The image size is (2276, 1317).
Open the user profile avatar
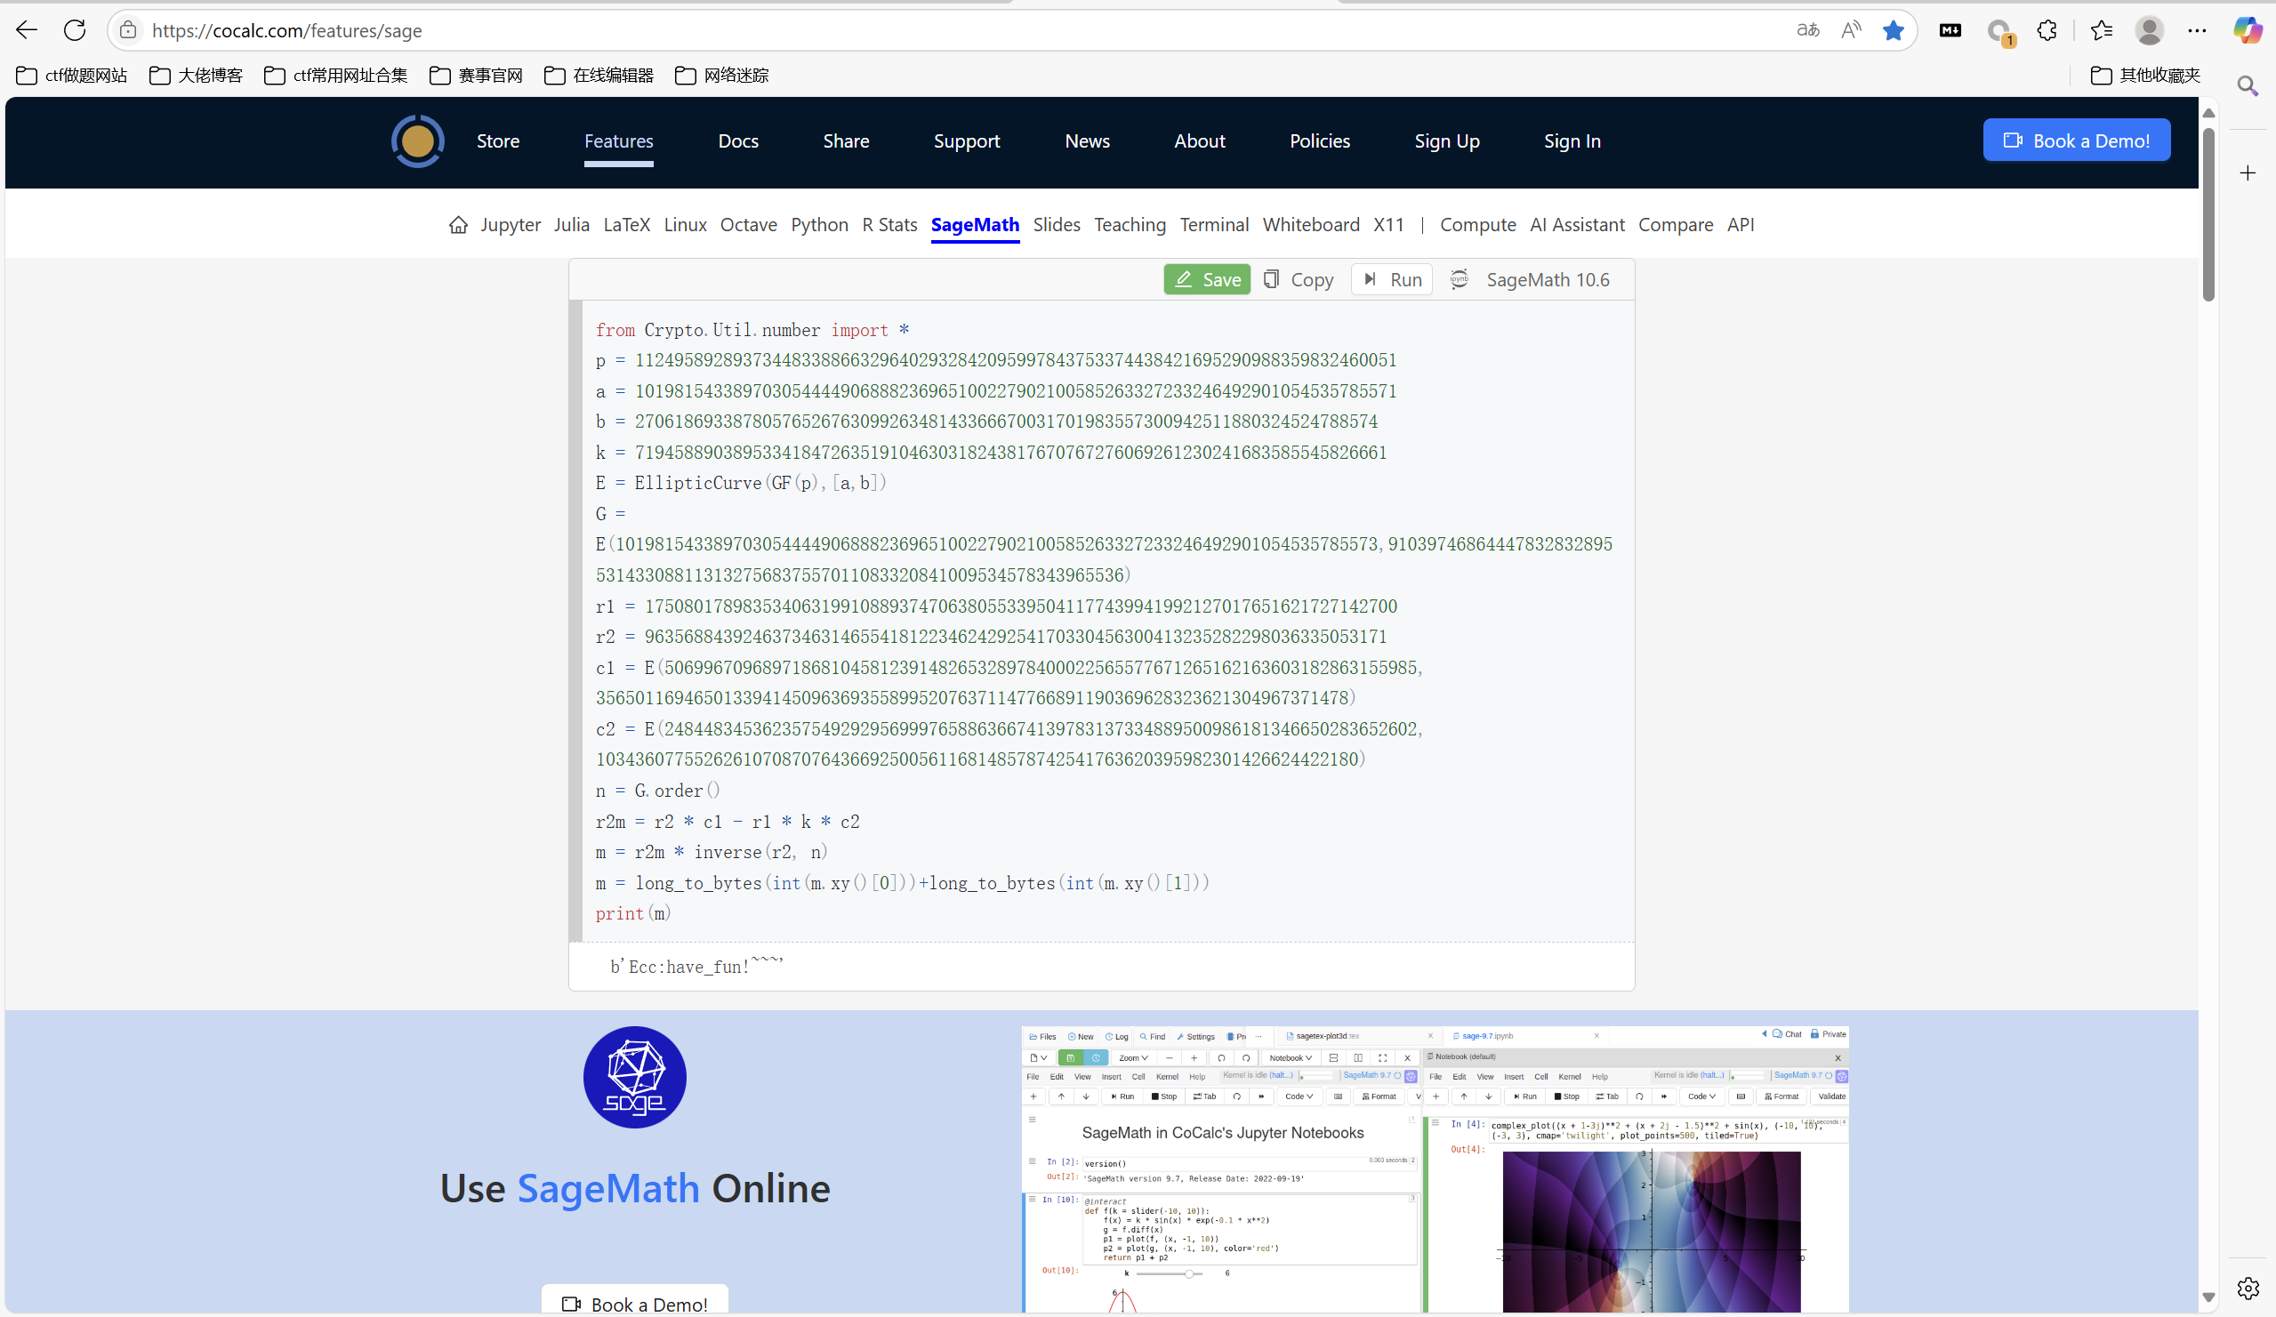point(2149,30)
